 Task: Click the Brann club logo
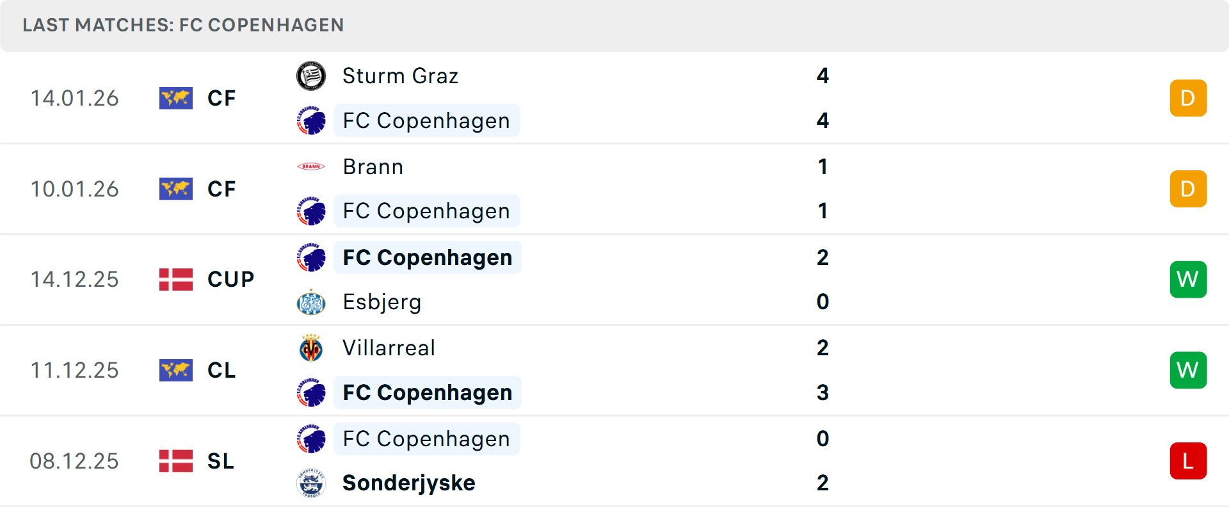[x=311, y=166]
